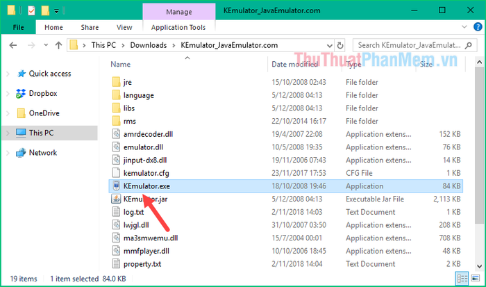The image size is (486, 287).
Task: Click the Properties quick access toolbar icon
Action: (31, 11)
